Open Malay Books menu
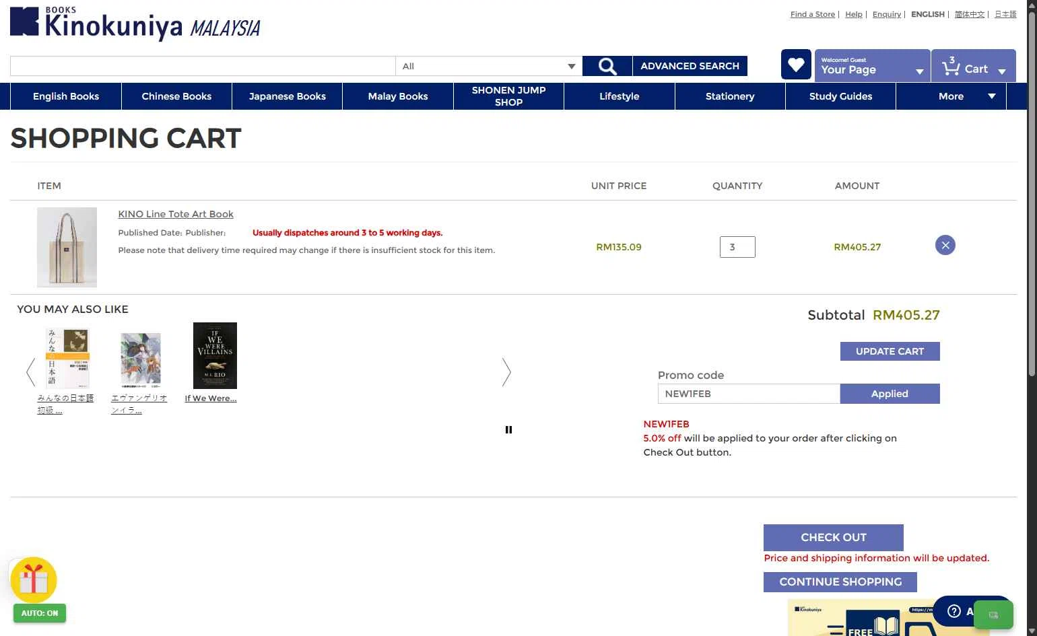 click(x=398, y=96)
